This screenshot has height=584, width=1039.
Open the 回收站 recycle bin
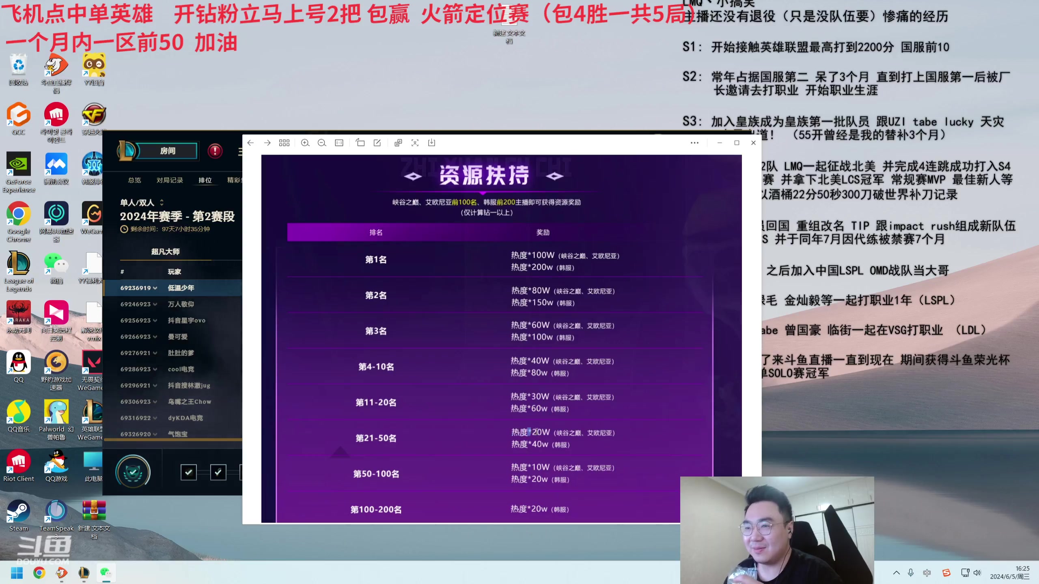(x=19, y=69)
